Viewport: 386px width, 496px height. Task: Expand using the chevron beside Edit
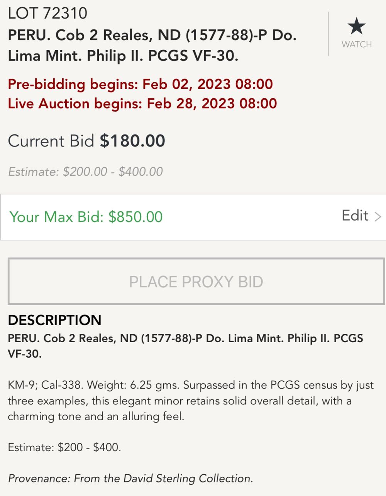tap(378, 216)
